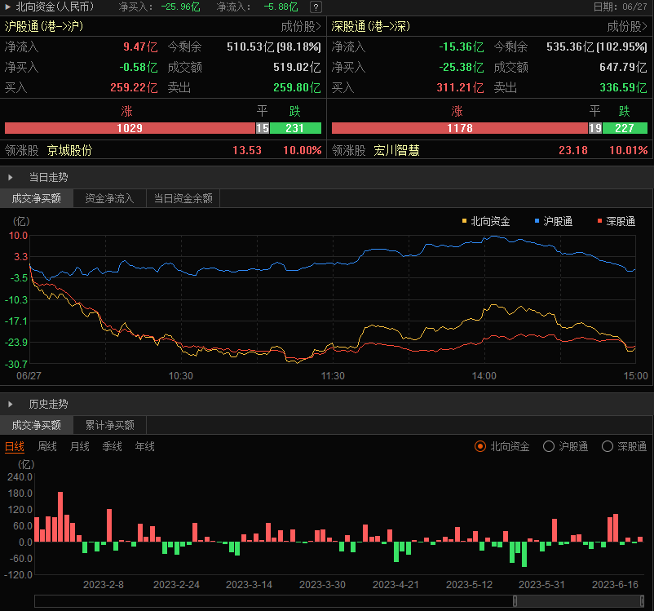
Task: Click the orange 北向资金 legend marker
Action: (x=465, y=221)
